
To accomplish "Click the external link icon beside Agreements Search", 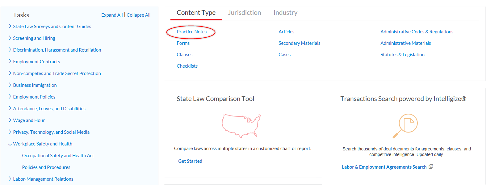I will (x=431, y=166).
